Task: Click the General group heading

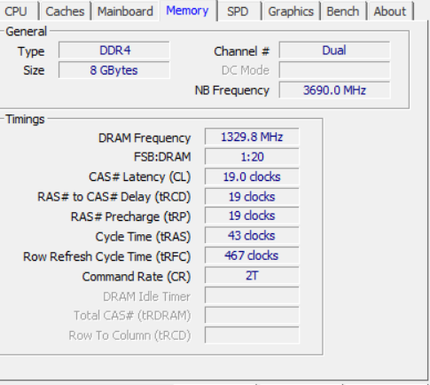Action: click(x=27, y=31)
